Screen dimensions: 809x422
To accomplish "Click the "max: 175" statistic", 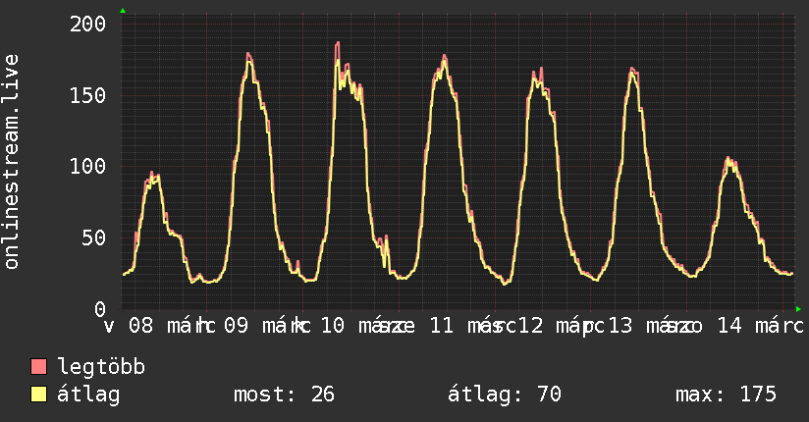I will pyautogui.click(x=726, y=395).
